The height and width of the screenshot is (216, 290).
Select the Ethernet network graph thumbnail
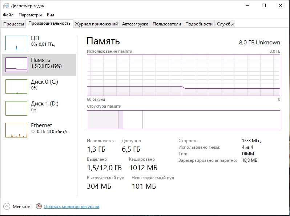click(x=16, y=130)
